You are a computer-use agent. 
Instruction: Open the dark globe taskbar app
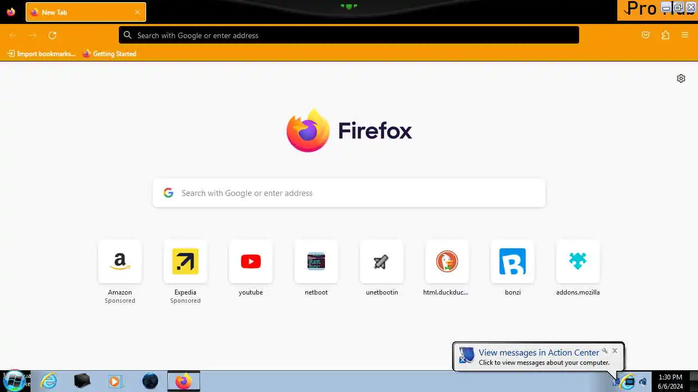pos(150,381)
